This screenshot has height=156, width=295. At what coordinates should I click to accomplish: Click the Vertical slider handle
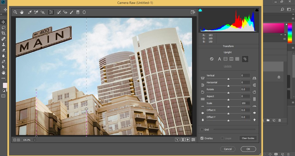[x=228, y=78]
